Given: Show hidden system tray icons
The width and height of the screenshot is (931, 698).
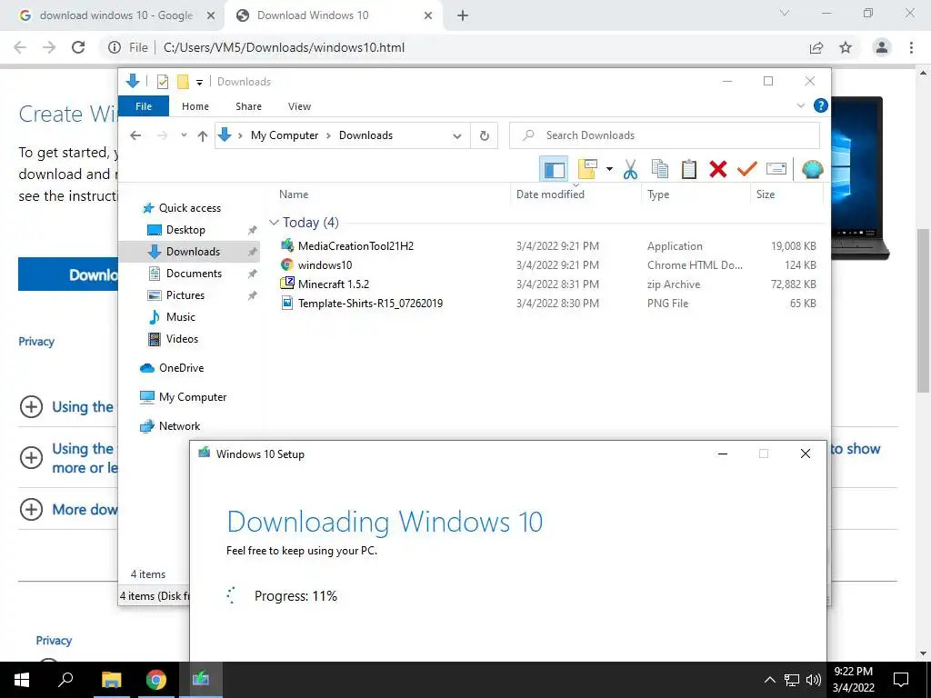Looking at the screenshot, I should point(769,680).
